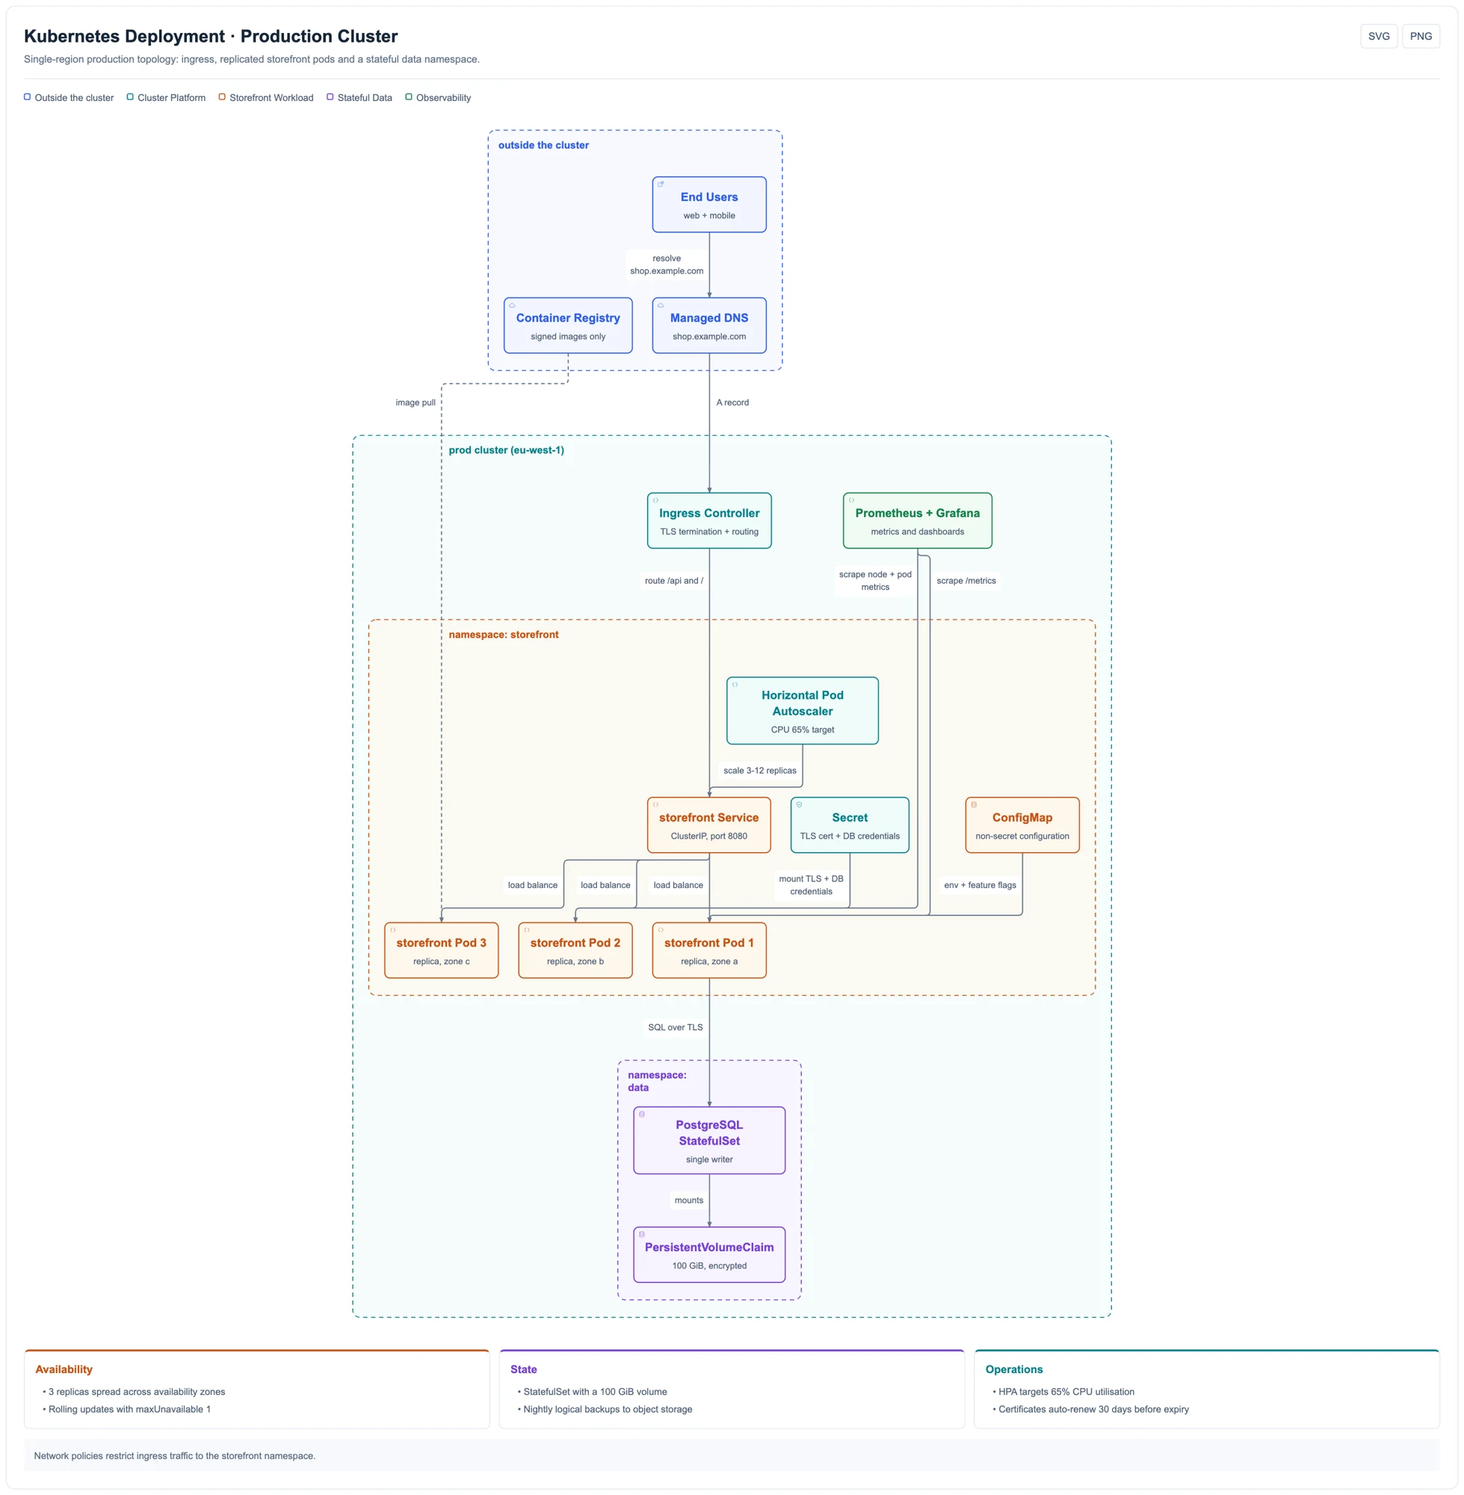Export diagram with the SVG button

coord(1379,36)
